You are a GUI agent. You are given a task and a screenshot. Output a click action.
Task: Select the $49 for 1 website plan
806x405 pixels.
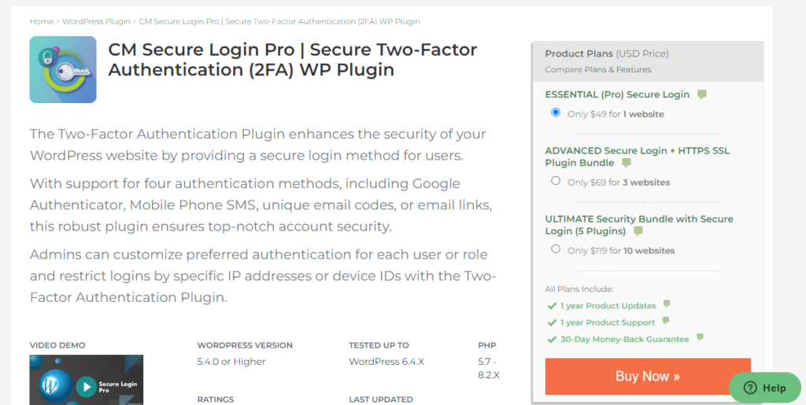pos(556,112)
